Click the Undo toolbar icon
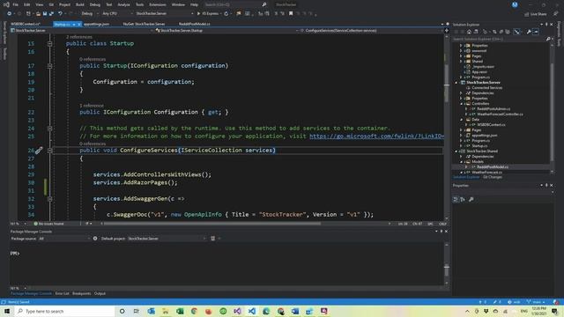The image size is (564, 317). pyautogui.click(x=60, y=14)
